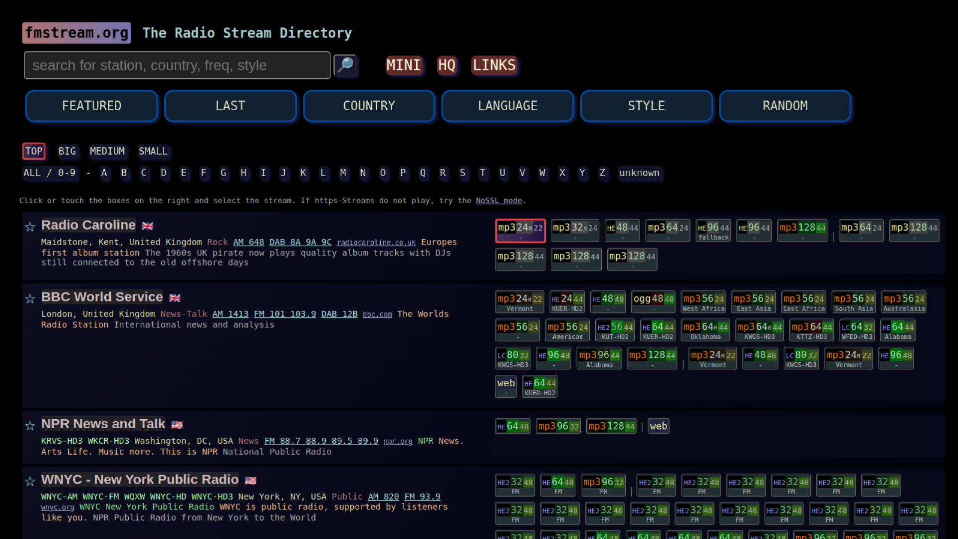Image resolution: width=958 pixels, height=539 pixels.
Task: Click favorite star next to WNYC
Action: [30, 481]
